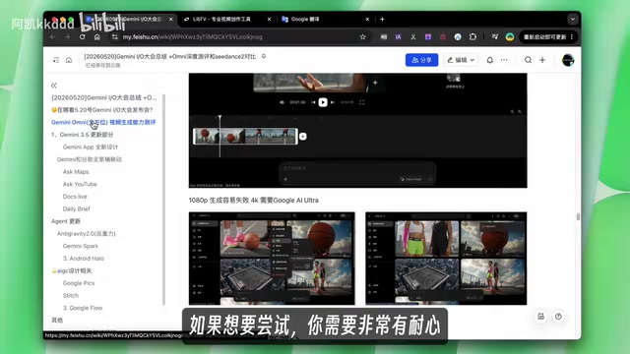Screen dimensions: 630x354
Task: Open left screenshot with context menu shown
Action: tap(272, 259)
